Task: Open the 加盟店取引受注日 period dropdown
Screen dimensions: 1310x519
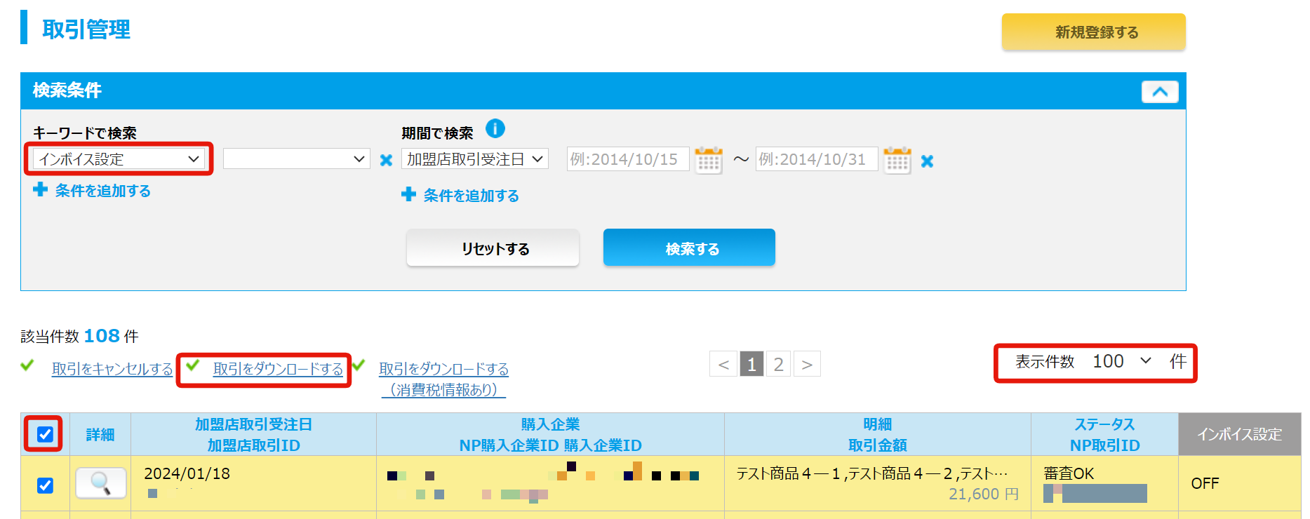Action: (475, 159)
